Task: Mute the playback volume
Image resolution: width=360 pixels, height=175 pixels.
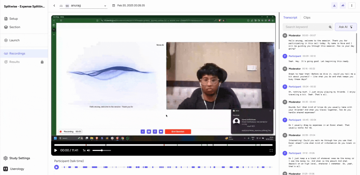Action: pos(89,150)
